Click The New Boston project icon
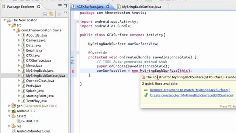The height and width of the screenshot is (133, 236). (9, 20)
